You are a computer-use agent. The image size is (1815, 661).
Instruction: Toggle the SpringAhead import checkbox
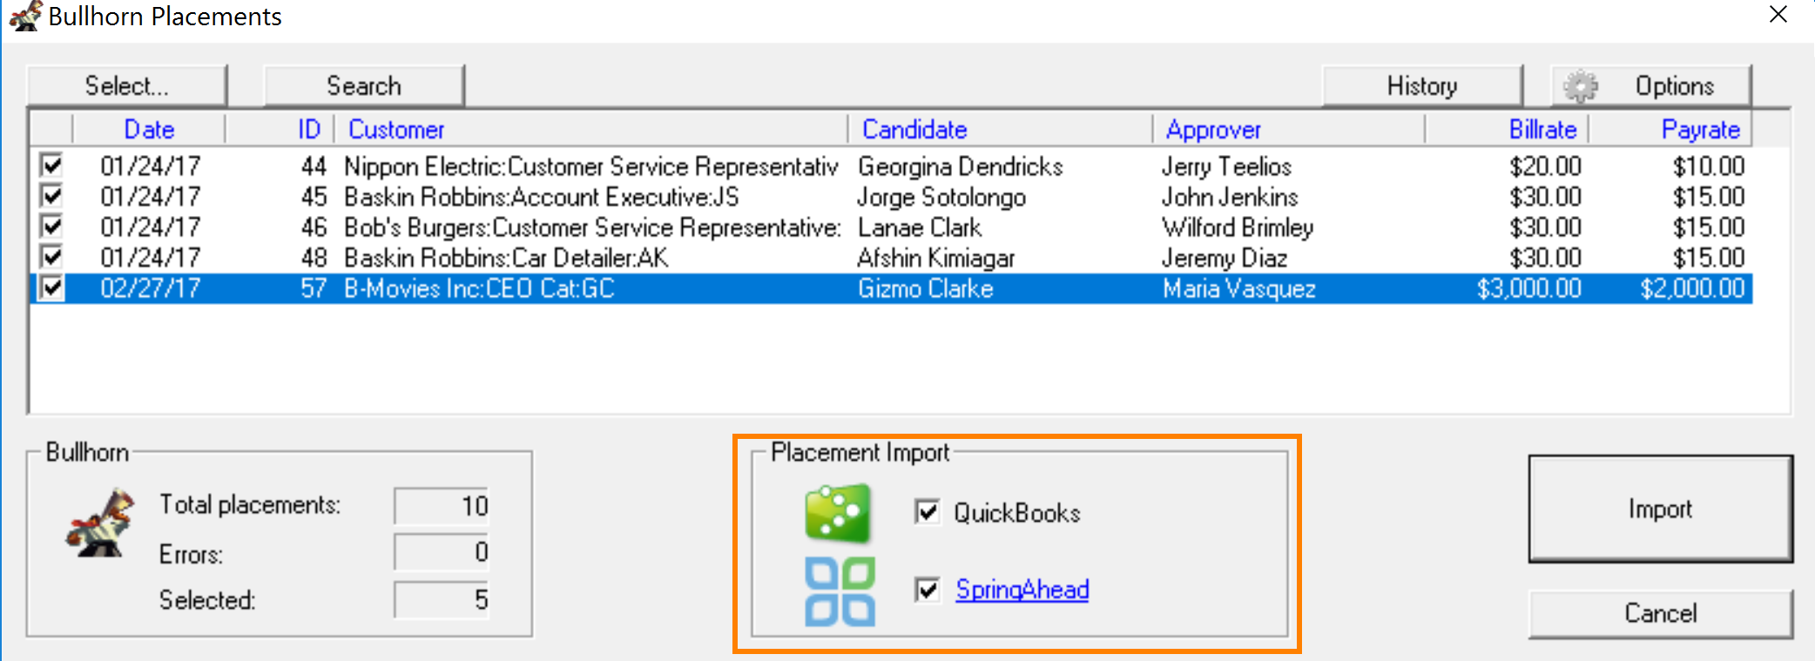928,590
